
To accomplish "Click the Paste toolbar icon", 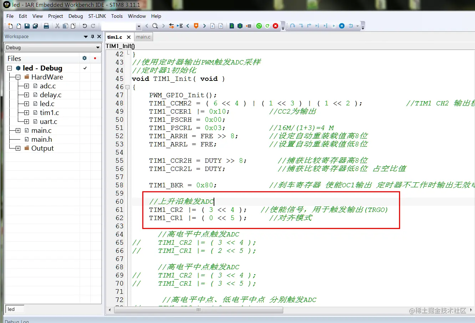I will pos(73,26).
